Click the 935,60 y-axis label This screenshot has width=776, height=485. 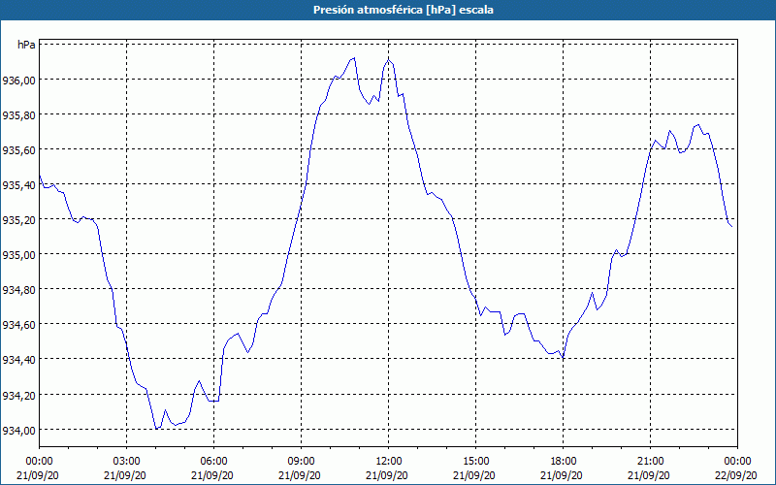pos(18,150)
